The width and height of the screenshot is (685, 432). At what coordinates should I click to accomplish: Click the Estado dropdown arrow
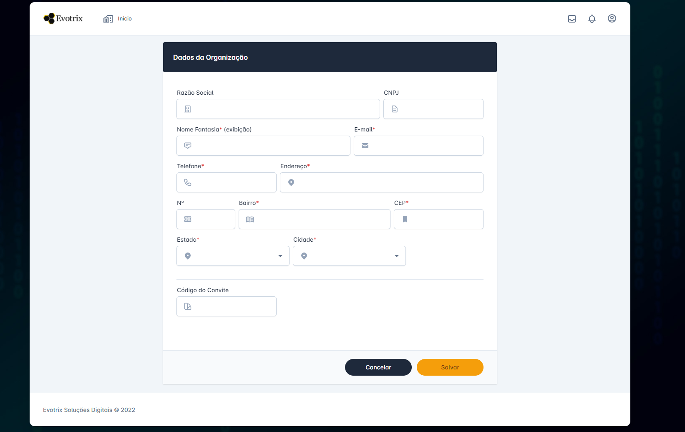coord(280,256)
